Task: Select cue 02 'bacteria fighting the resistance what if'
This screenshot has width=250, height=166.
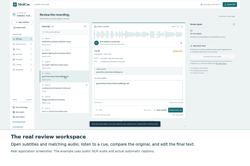Action: [64, 53]
